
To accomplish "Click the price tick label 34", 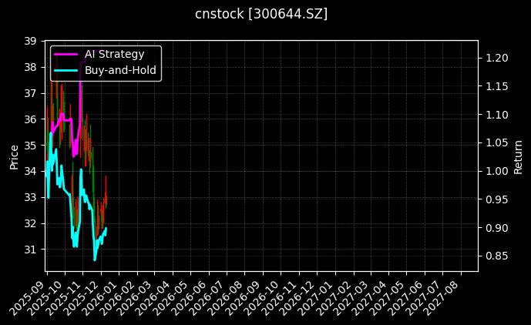I will coord(30,171).
